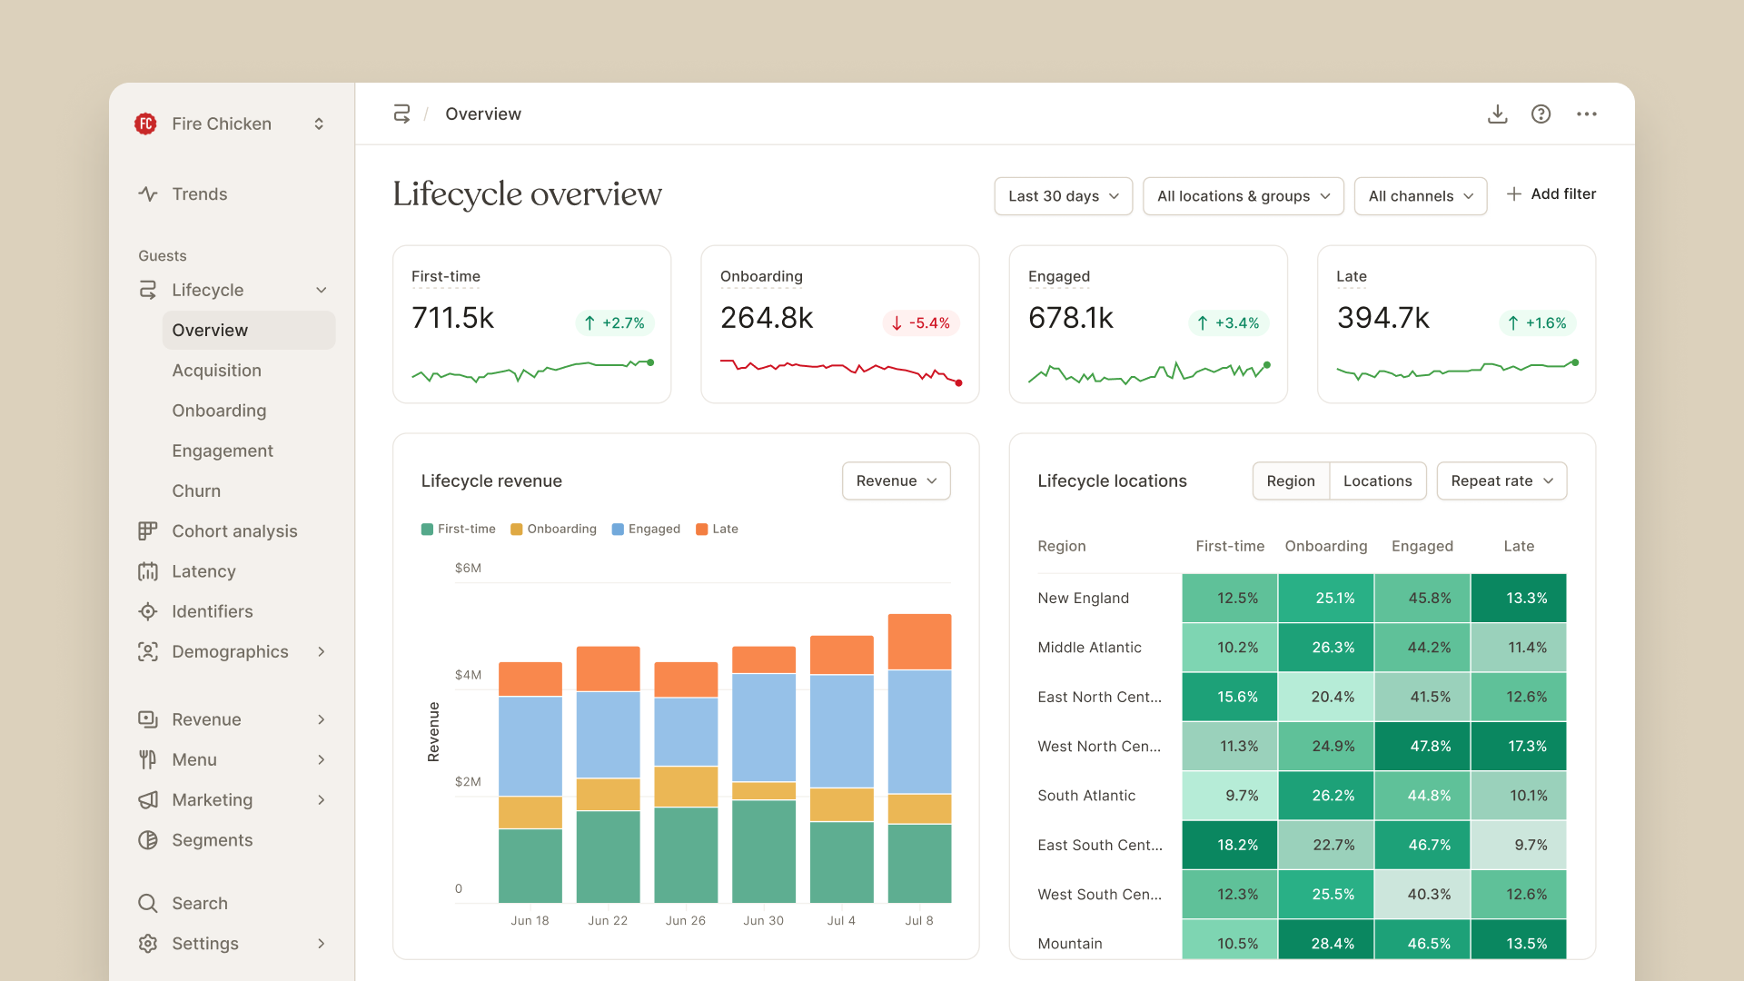Open the Churn page in the sidebar
Image resolution: width=1744 pixels, height=981 pixels.
coord(196,491)
